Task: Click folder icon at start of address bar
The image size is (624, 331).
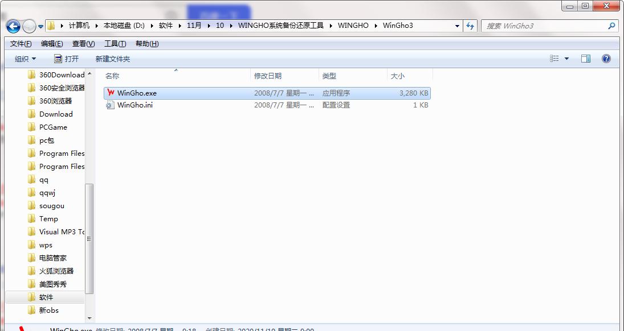Action: (51, 26)
